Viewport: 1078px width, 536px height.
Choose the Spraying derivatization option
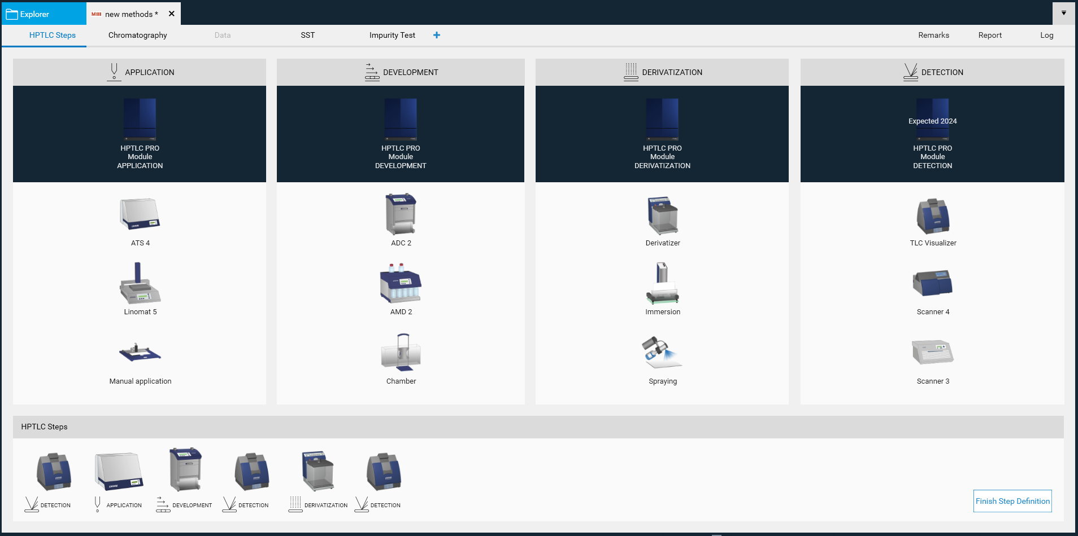(662, 353)
